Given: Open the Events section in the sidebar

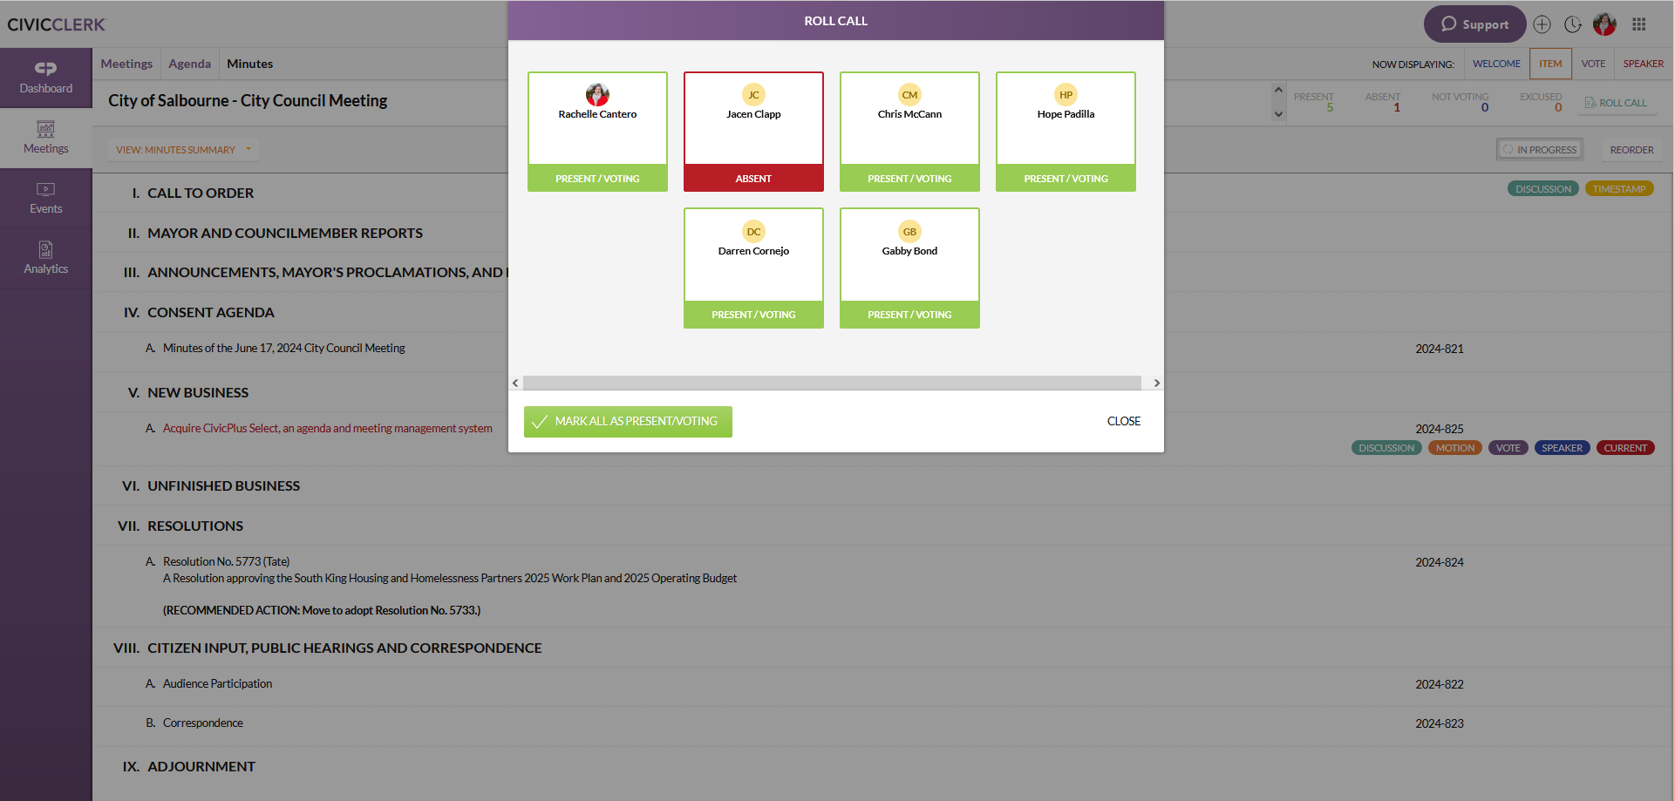Looking at the screenshot, I should click(x=45, y=198).
